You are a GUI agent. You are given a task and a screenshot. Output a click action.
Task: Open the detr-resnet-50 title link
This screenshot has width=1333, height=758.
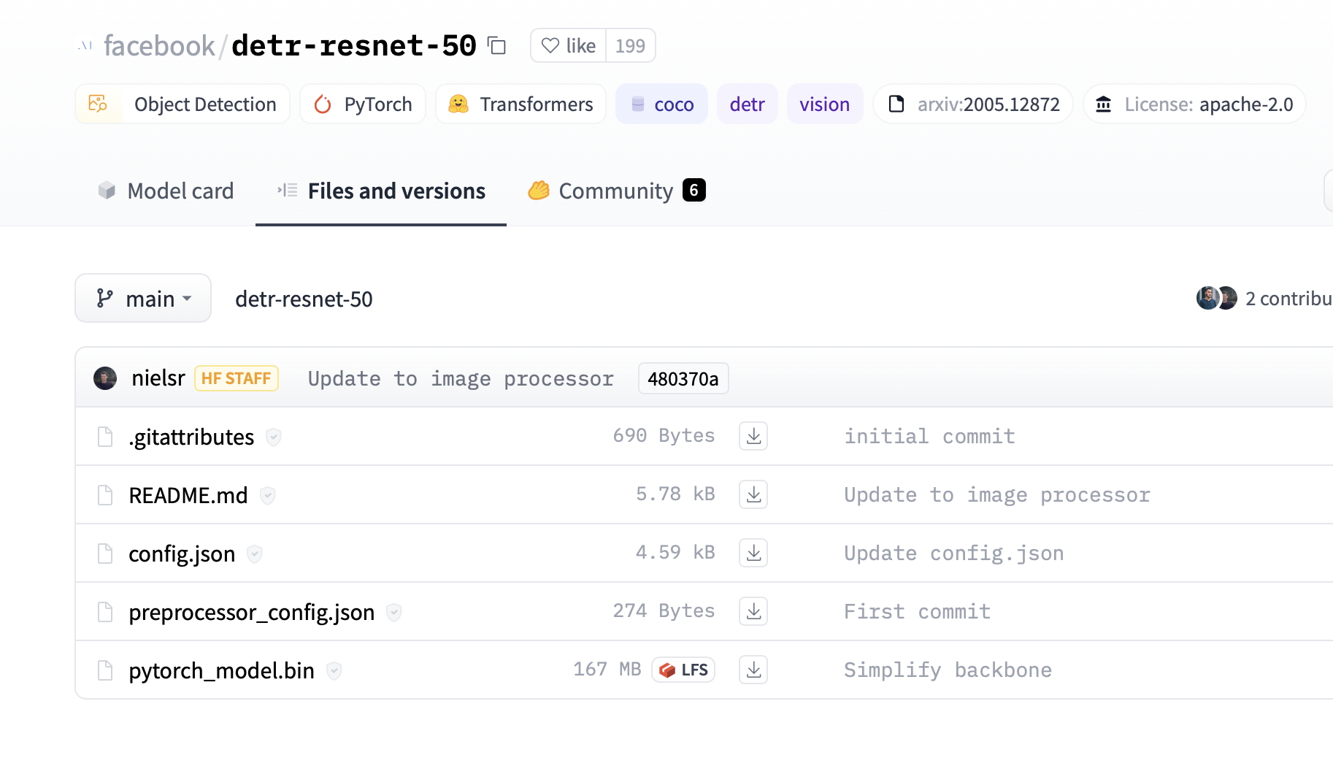point(354,45)
